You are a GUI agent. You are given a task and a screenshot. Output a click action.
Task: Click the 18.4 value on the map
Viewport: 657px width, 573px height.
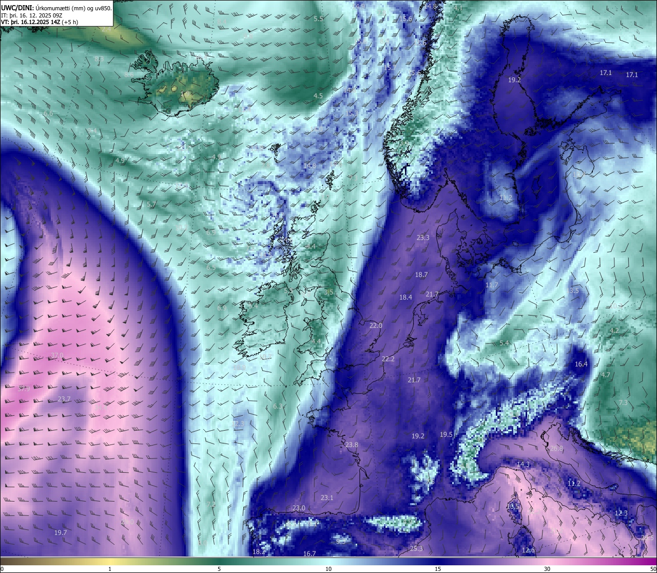405,297
